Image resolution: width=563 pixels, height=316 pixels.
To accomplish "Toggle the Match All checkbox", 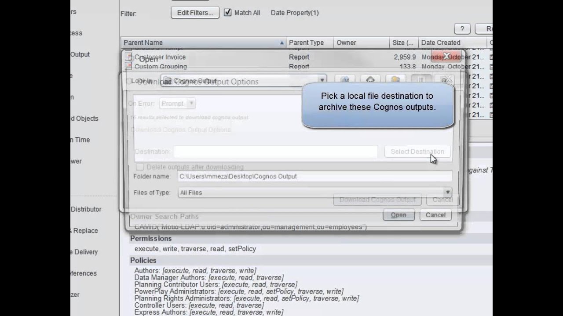I will [227, 12].
